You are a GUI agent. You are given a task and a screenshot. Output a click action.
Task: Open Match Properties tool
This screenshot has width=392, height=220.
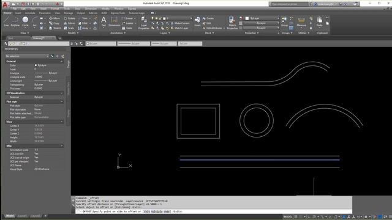[232, 23]
